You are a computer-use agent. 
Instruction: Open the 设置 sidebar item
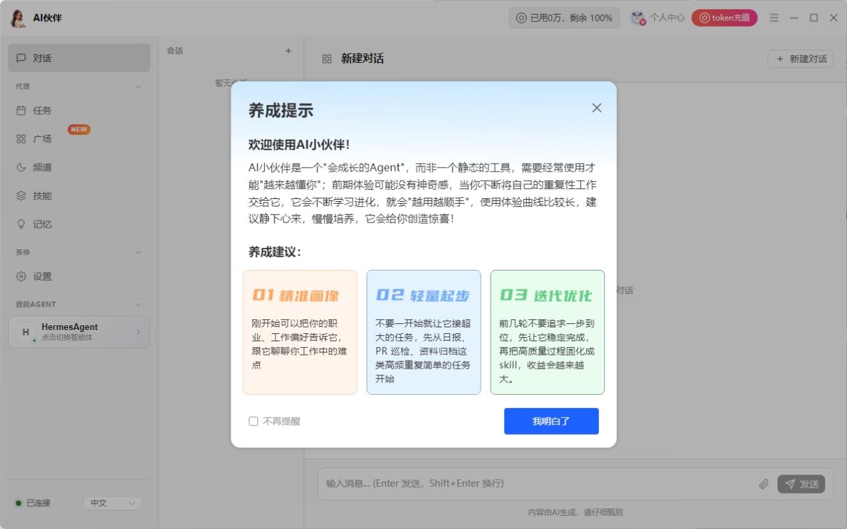79,277
